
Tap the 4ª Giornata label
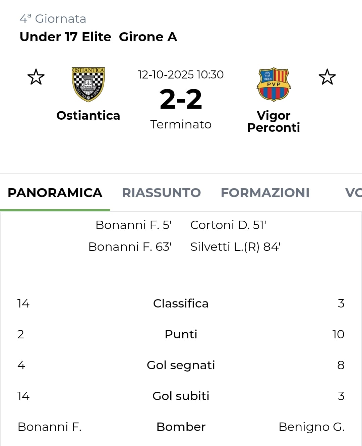click(53, 19)
